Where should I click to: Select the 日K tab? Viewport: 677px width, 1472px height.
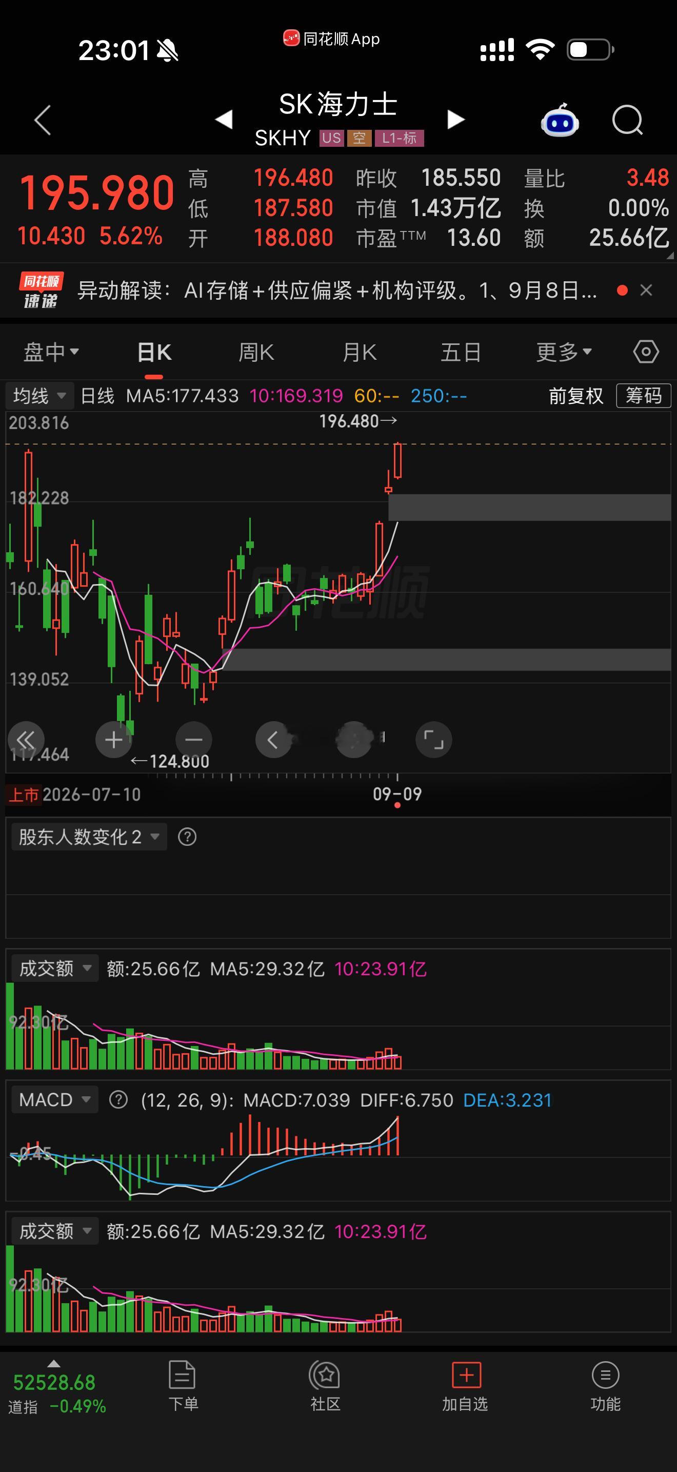(154, 352)
